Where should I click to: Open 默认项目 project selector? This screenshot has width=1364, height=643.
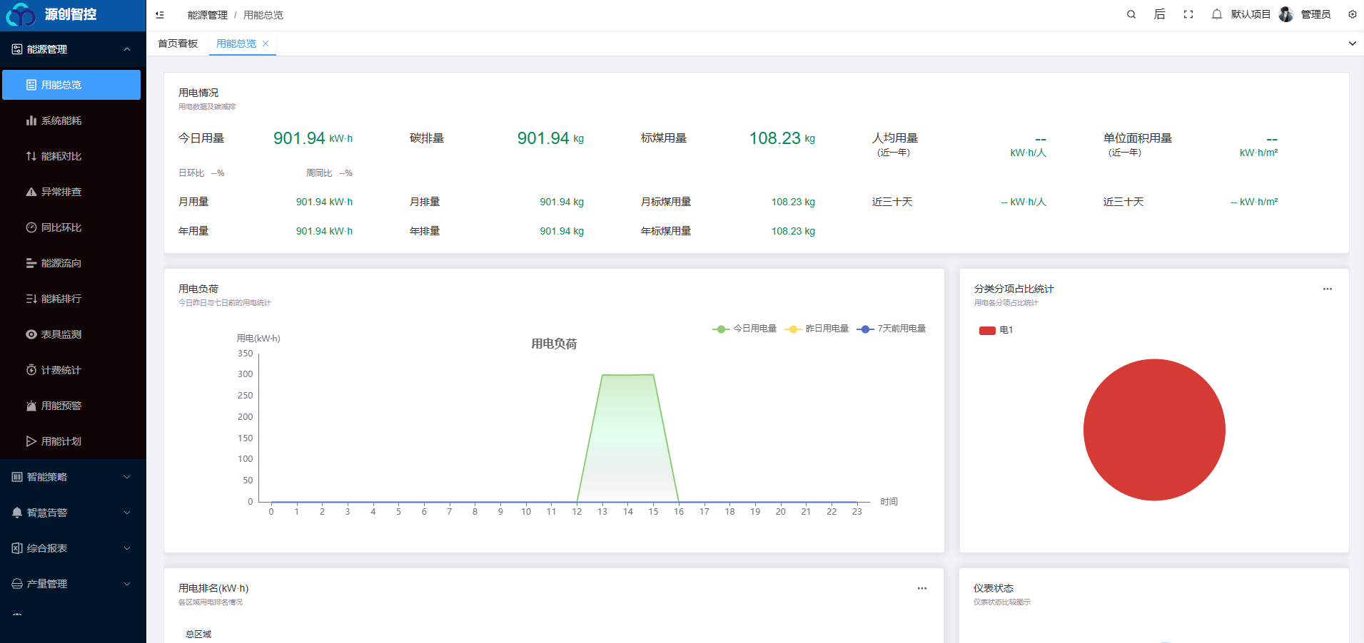(1251, 14)
